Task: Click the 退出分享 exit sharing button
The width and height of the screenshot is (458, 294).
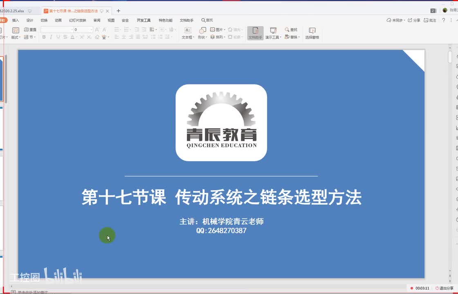Action: [x=445, y=288]
